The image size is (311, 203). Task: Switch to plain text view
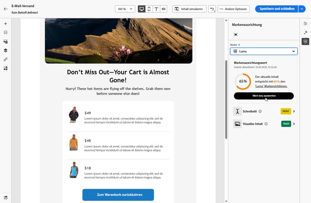point(156,9)
